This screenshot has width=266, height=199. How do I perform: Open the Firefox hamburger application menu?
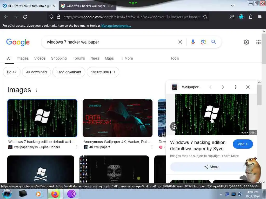coord(260,17)
